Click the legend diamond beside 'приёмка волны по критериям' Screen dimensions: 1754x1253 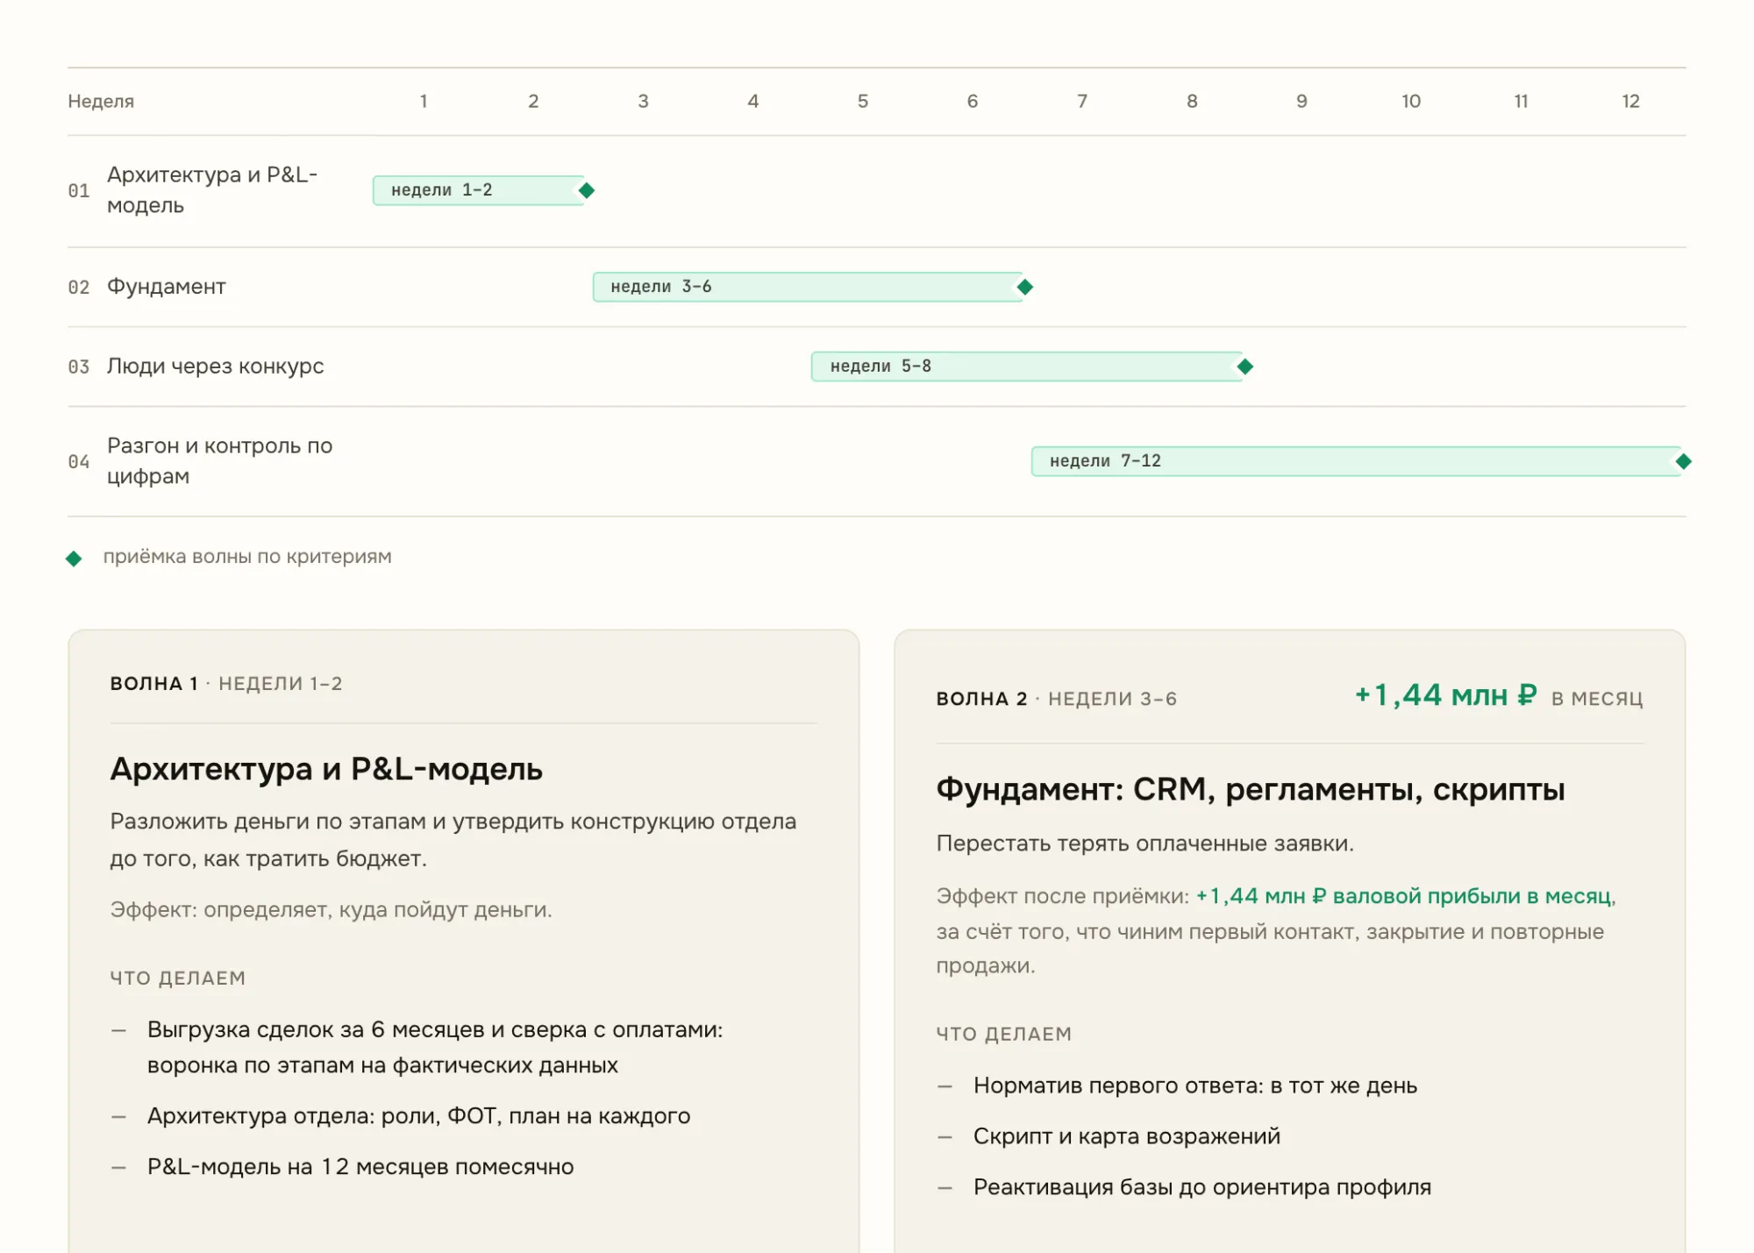pos(74,559)
